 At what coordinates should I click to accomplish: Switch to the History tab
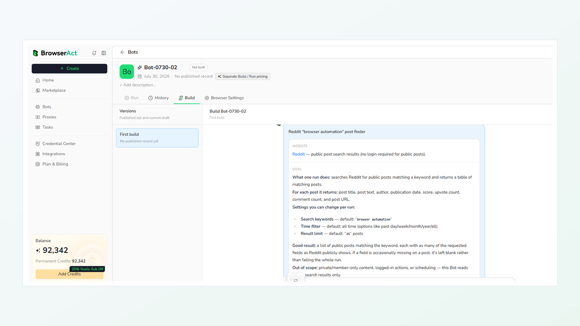(159, 98)
